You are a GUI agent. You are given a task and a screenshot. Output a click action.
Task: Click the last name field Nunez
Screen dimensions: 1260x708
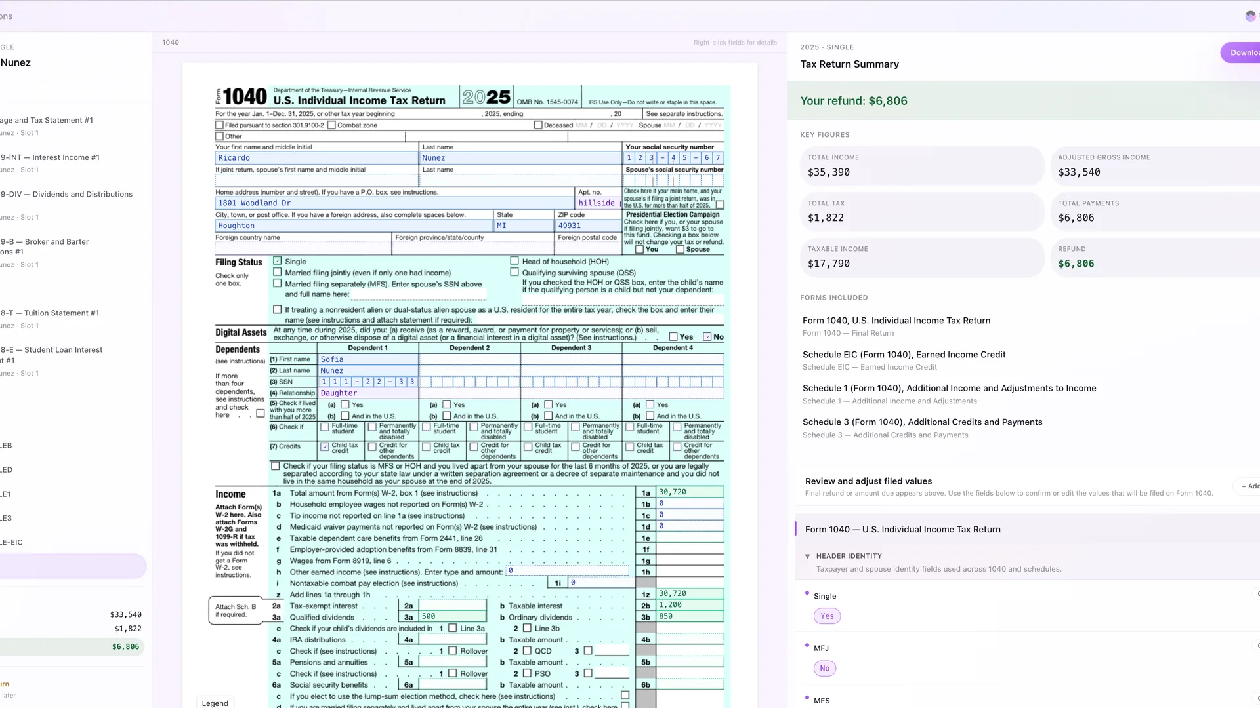click(520, 158)
